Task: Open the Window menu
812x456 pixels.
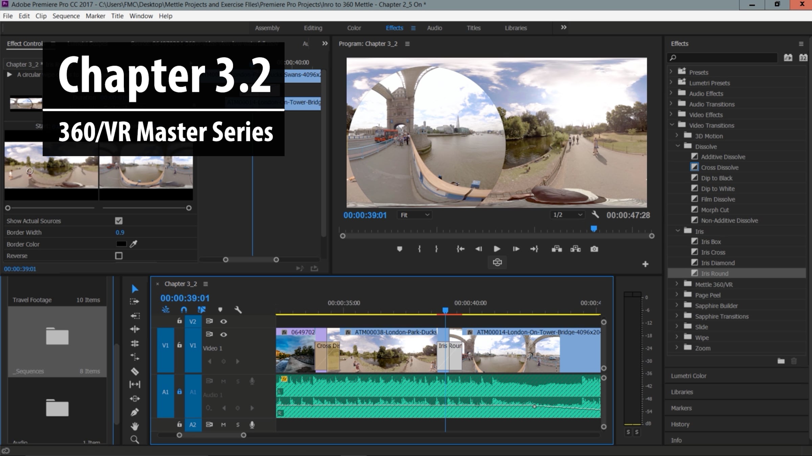Action: [x=141, y=16]
